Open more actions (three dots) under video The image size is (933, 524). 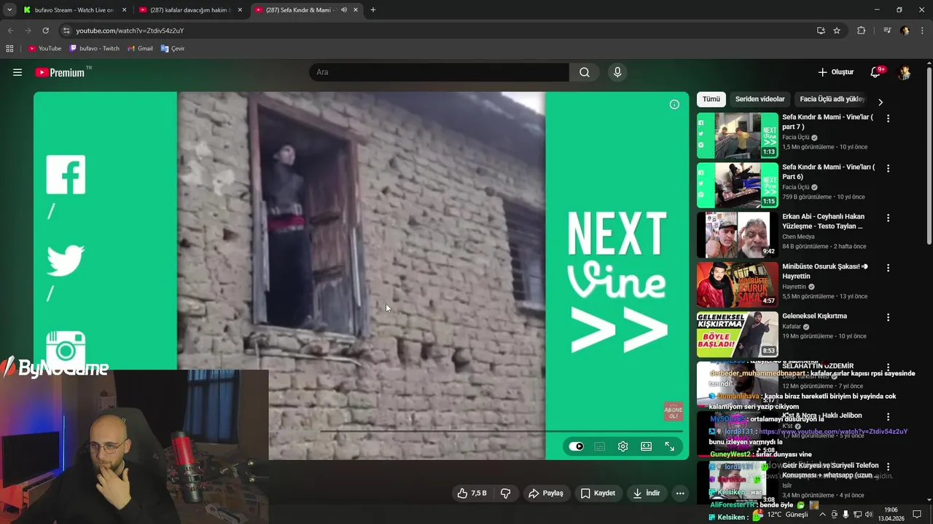click(x=680, y=493)
